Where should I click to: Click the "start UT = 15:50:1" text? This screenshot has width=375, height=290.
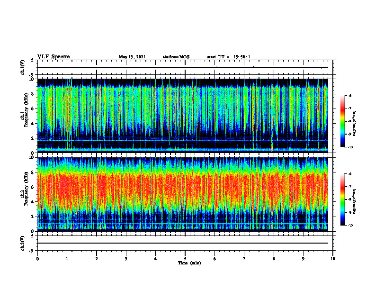(229, 57)
